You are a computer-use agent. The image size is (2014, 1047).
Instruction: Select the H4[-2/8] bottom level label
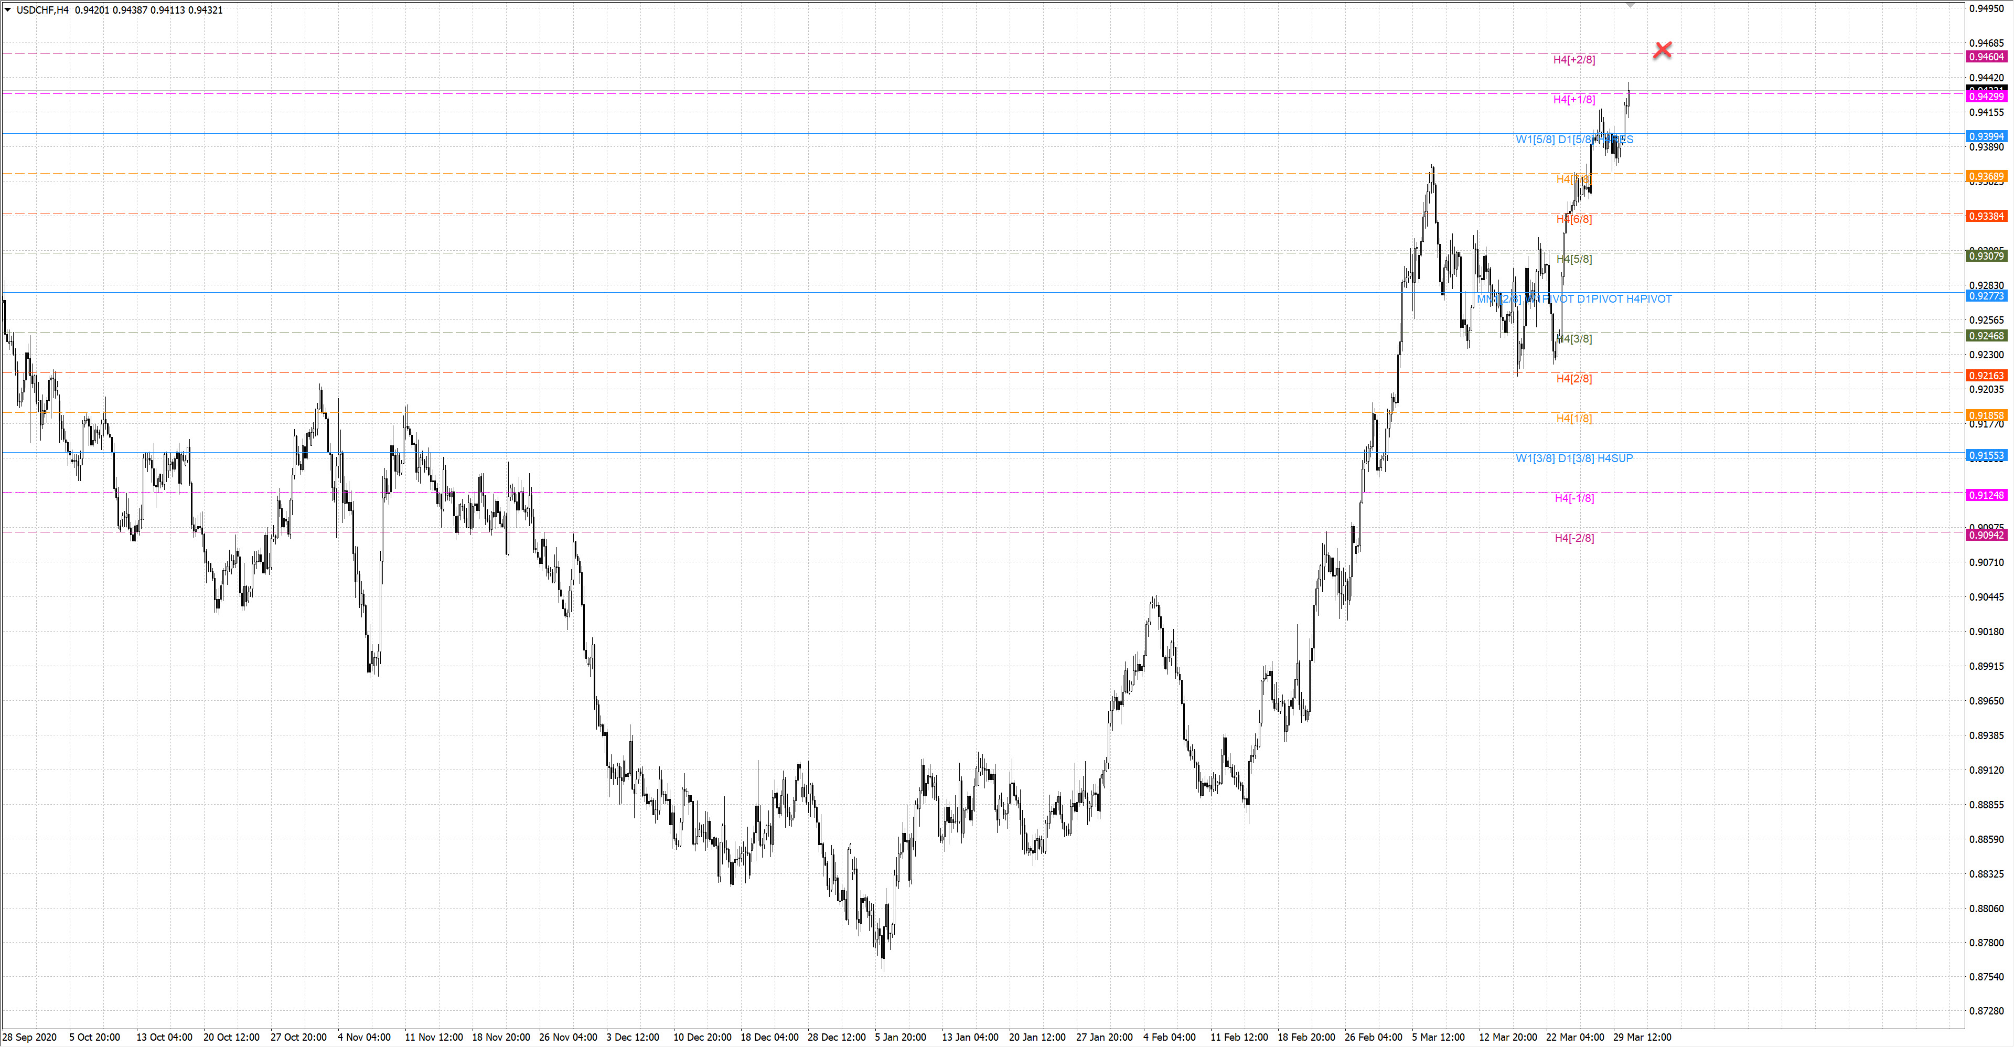click(1574, 538)
